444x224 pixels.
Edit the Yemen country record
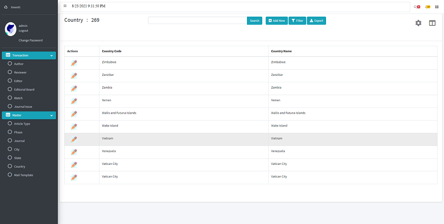[74, 101]
